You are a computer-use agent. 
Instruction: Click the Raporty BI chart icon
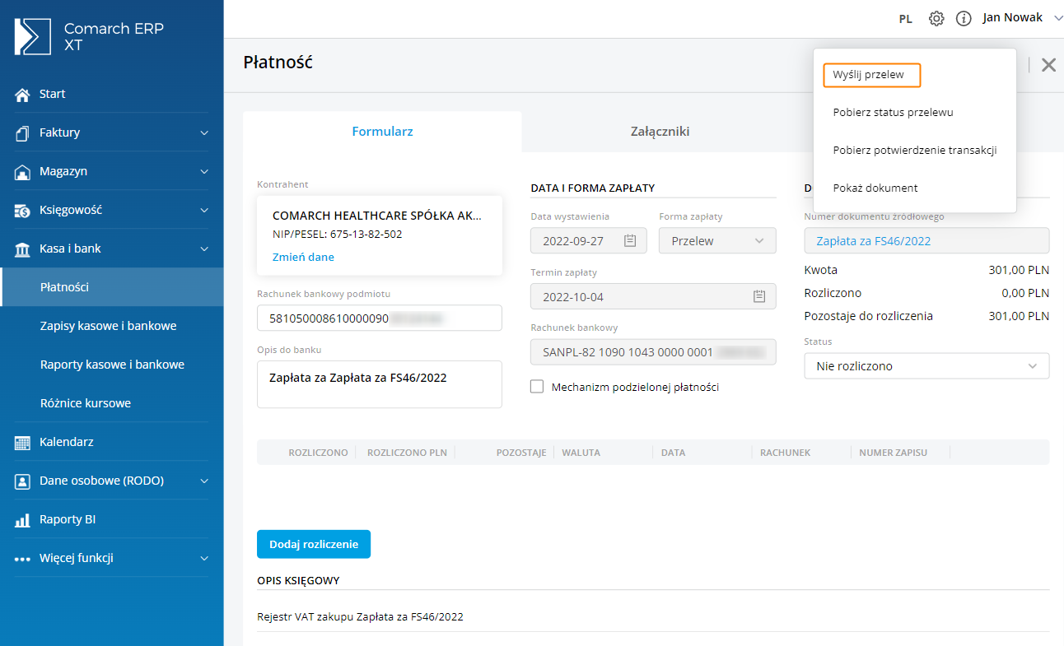click(x=23, y=520)
